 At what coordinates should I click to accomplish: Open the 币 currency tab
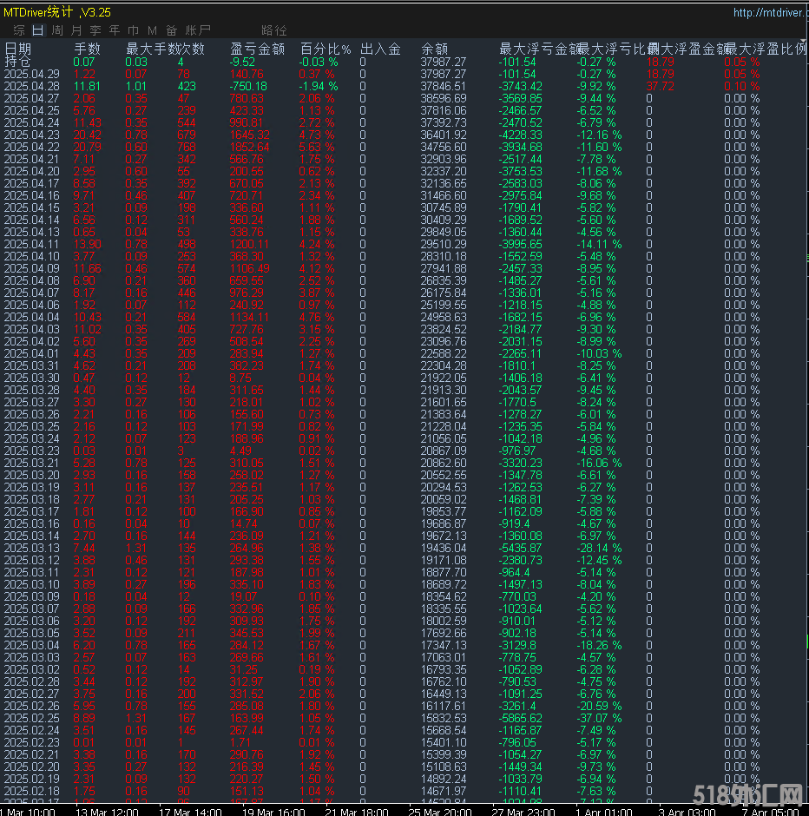134,30
